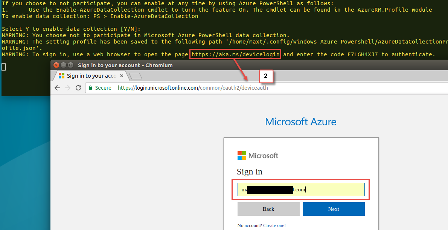Click the aka.ms/devicelogin URL in terminal

pyautogui.click(x=235, y=54)
